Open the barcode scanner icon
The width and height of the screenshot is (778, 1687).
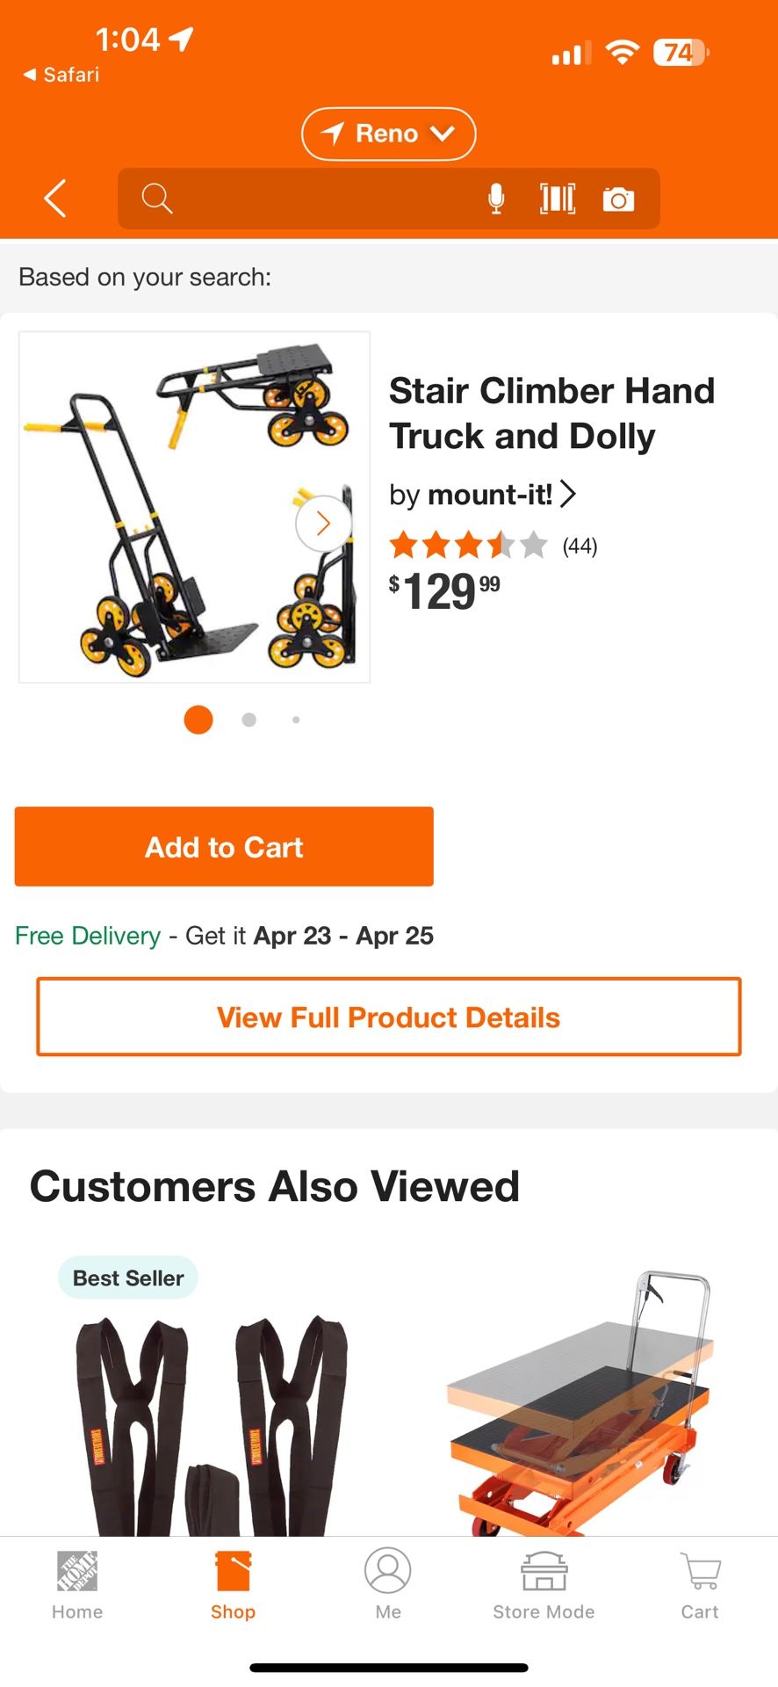coord(558,199)
